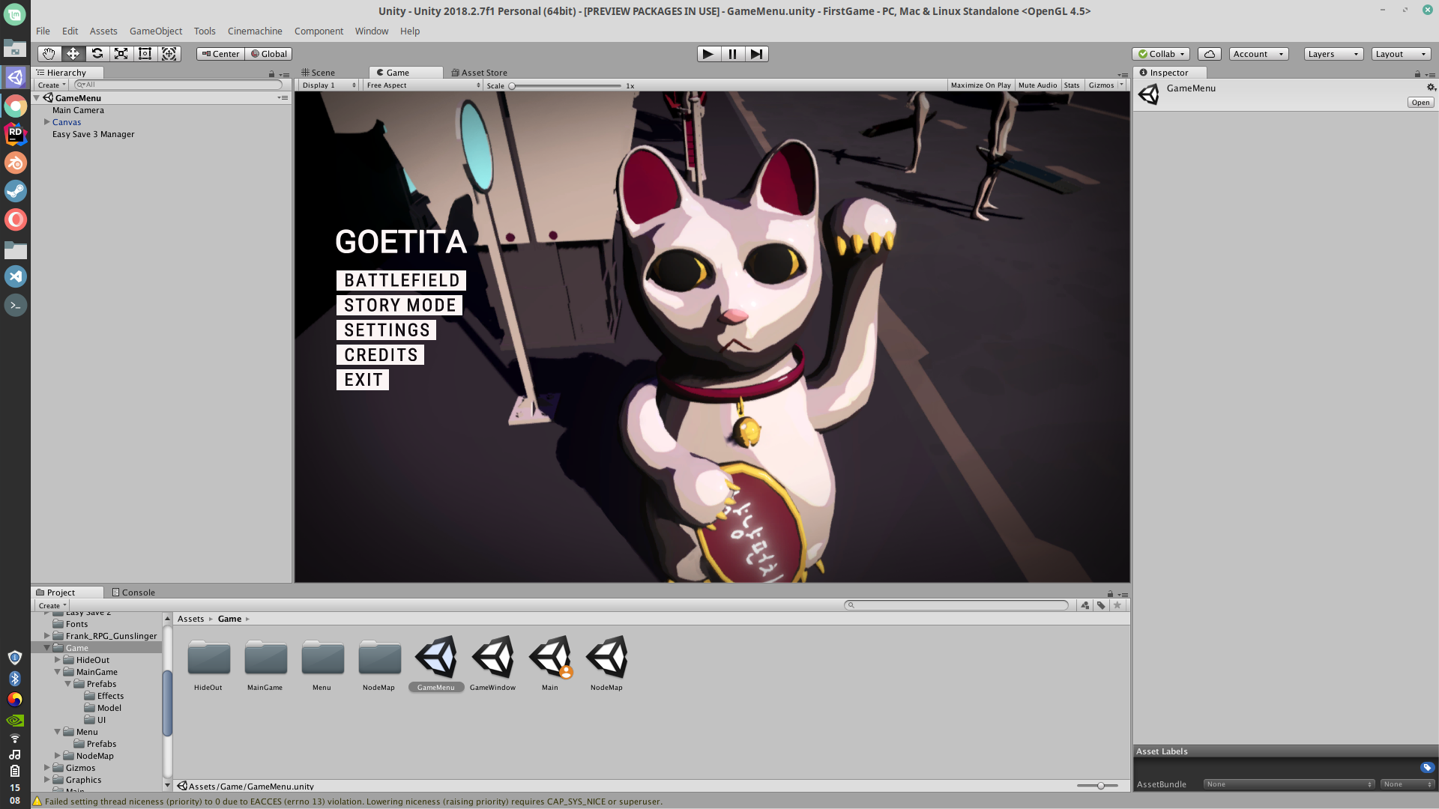Click Search by Type icon in Project
This screenshot has width=1439, height=809.
click(1084, 605)
